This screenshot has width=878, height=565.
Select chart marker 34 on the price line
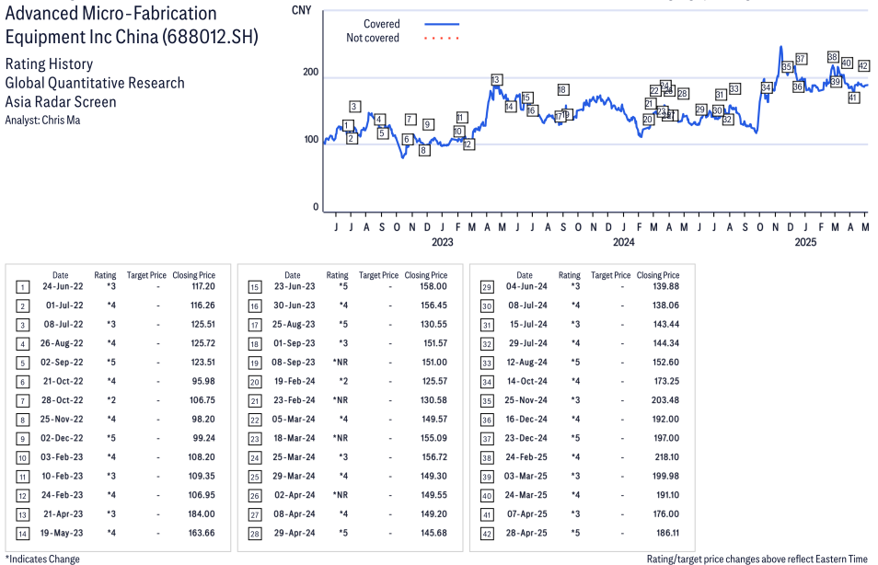[767, 88]
